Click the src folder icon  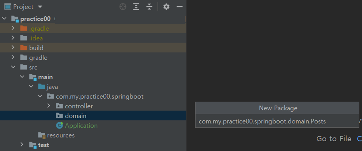pos(24,67)
